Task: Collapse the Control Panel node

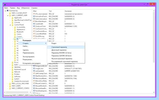Action: click(x=10, y=25)
